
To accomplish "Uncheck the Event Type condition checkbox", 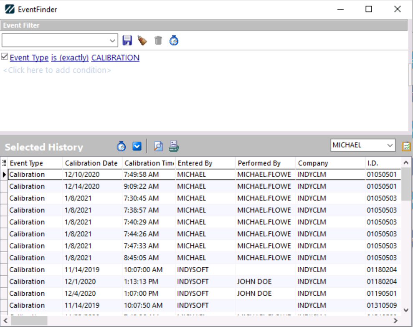I will tap(5, 57).
